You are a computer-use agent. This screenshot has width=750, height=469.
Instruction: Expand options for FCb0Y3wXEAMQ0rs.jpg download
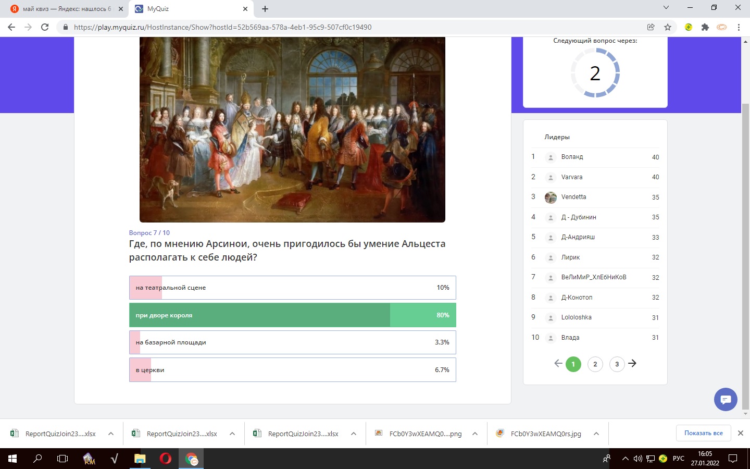[x=596, y=434]
